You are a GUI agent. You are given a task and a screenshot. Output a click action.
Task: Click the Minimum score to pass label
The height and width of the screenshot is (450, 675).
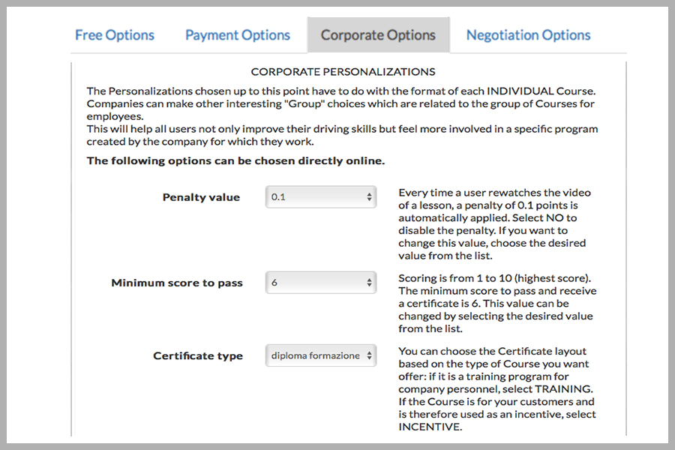click(x=177, y=283)
